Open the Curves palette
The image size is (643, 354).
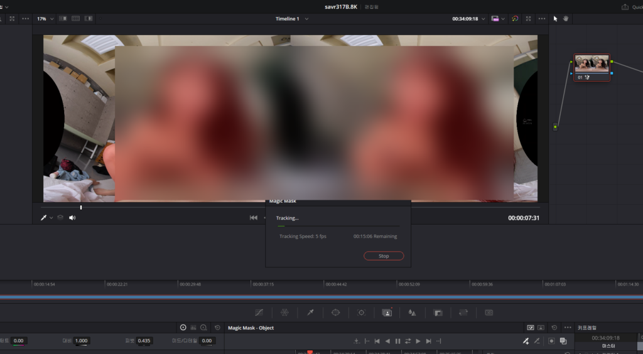259,312
